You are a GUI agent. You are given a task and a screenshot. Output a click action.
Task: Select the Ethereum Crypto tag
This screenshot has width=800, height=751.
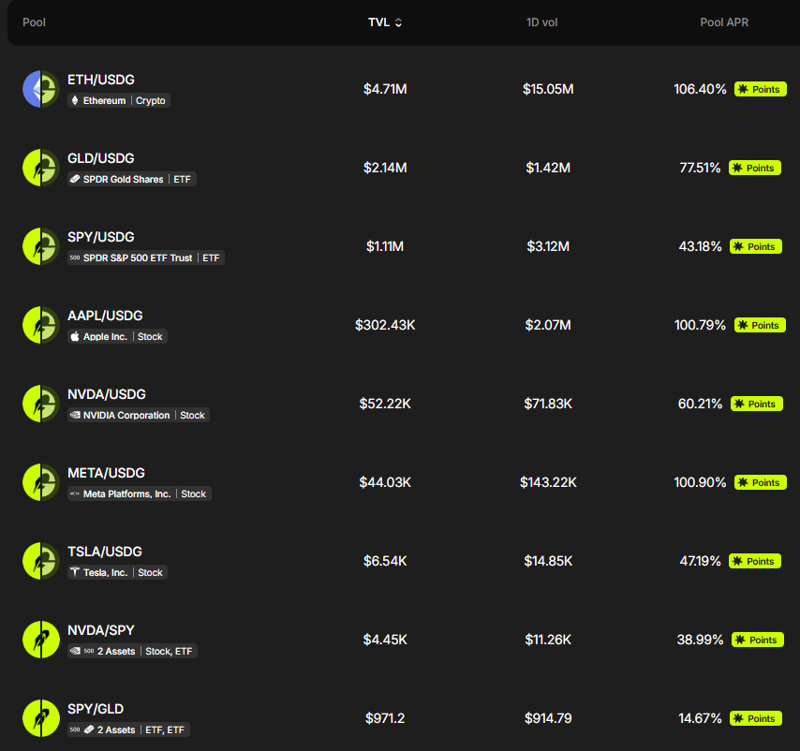[x=119, y=100]
